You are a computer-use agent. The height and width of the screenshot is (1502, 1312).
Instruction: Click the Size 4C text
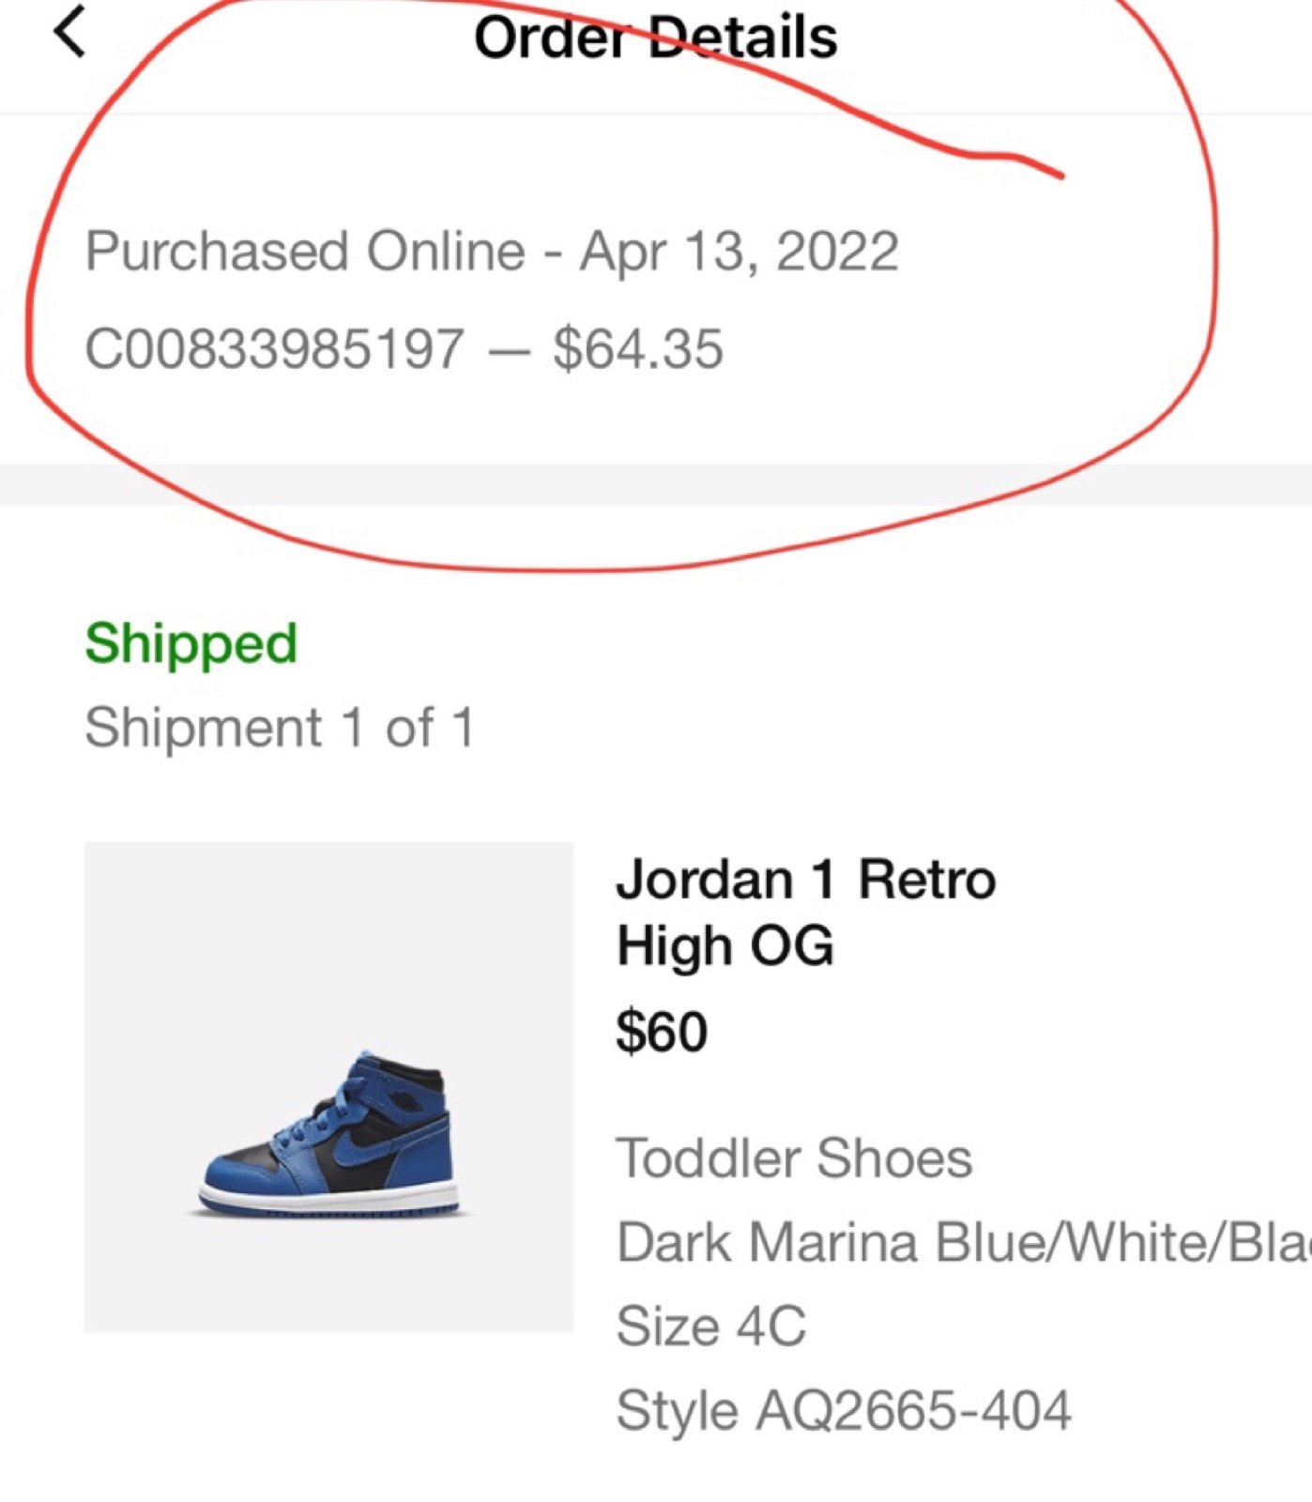710,1326
